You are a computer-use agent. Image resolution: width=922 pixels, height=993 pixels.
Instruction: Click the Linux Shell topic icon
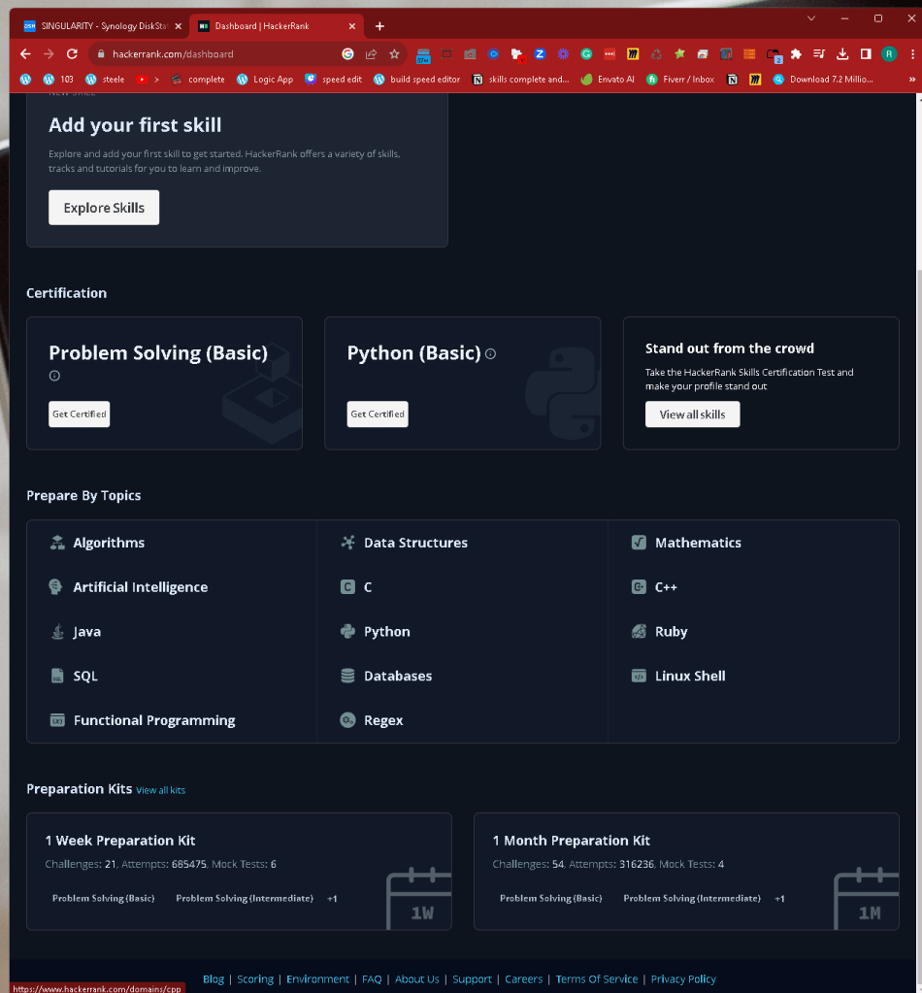point(639,676)
